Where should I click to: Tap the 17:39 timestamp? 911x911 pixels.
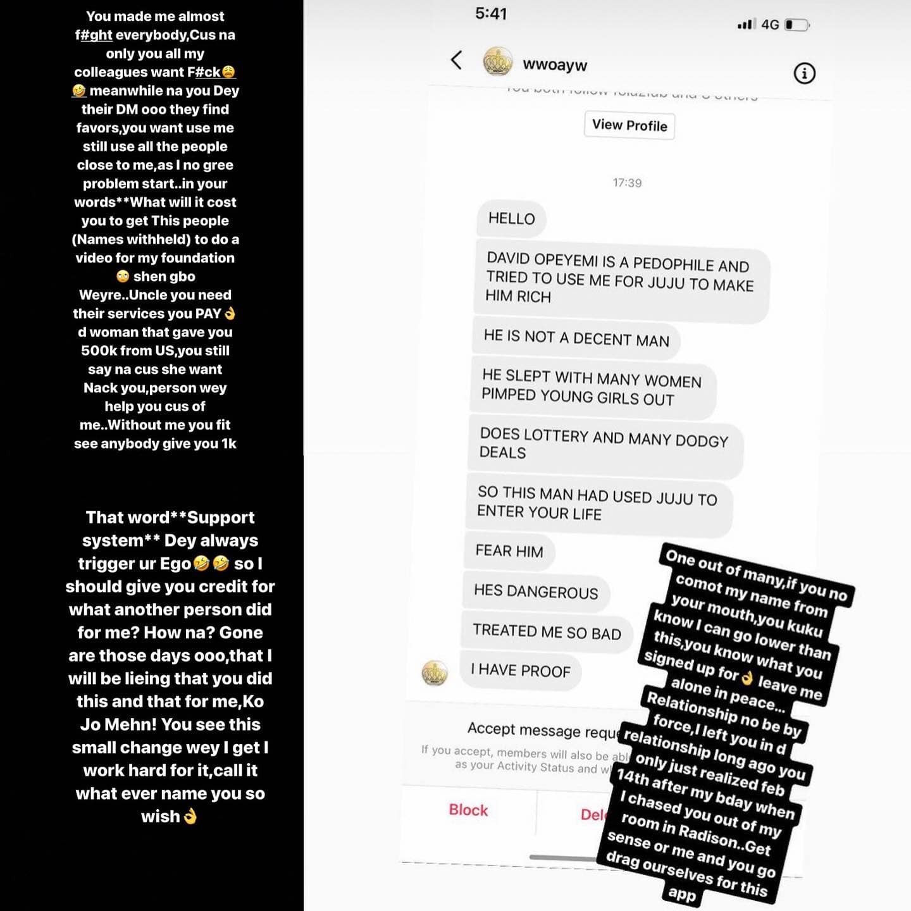click(627, 183)
